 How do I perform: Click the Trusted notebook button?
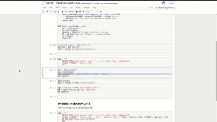point(151,8)
